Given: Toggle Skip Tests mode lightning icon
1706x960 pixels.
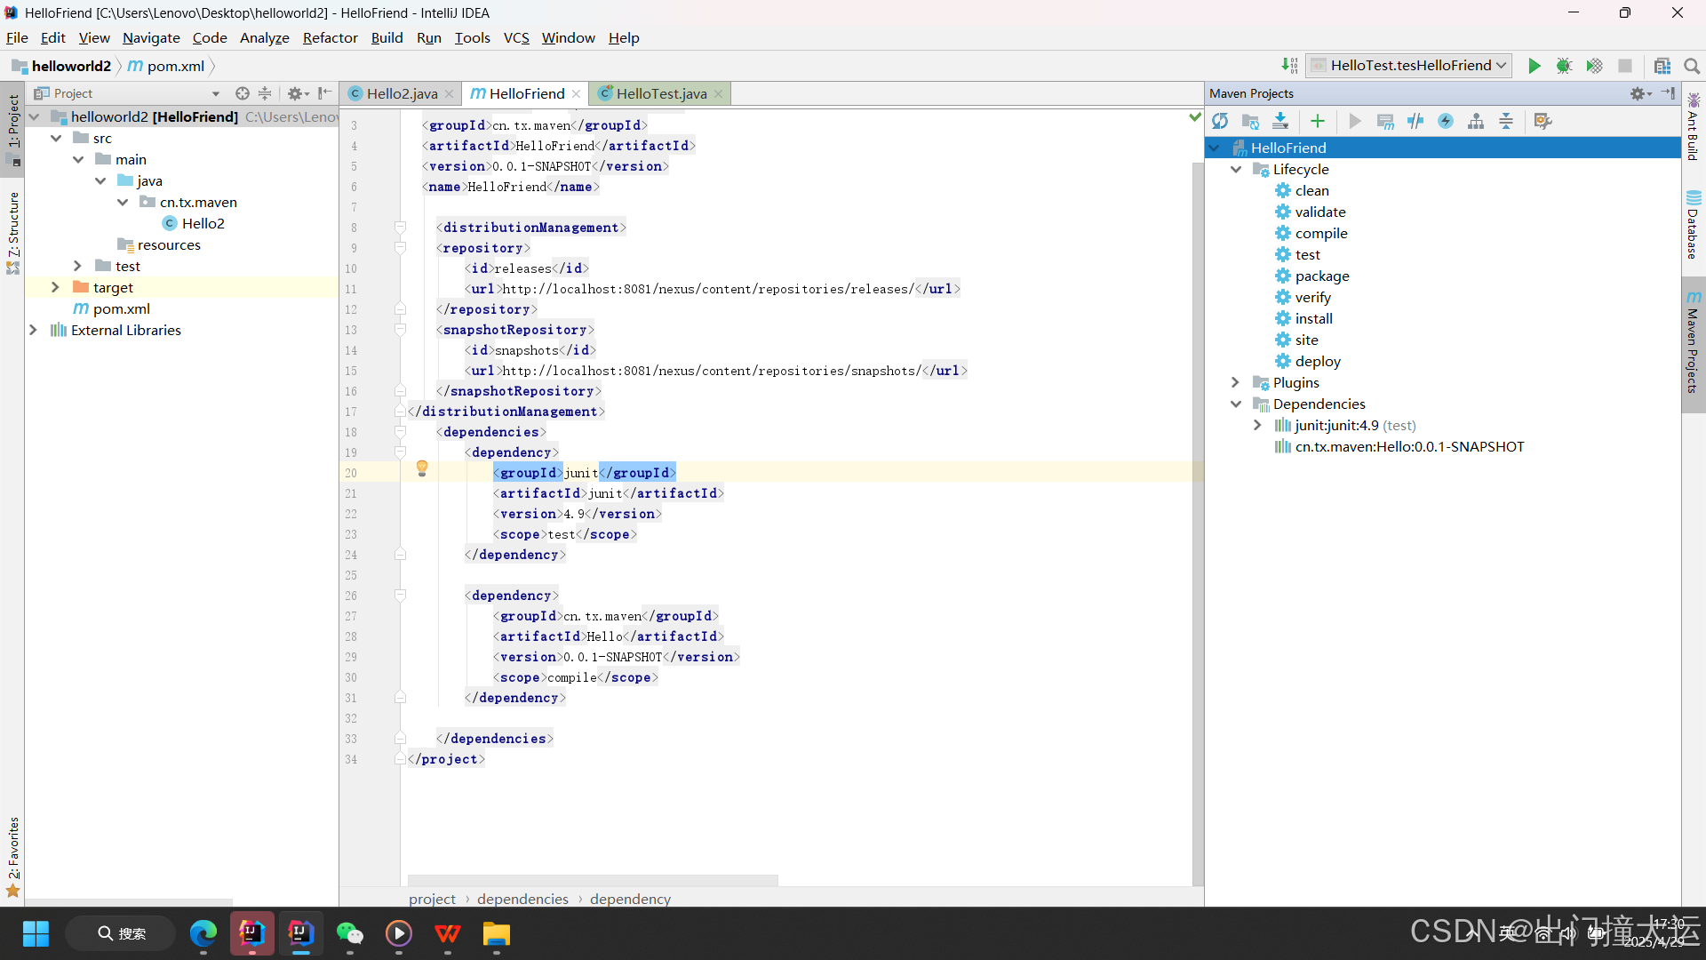Looking at the screenshot, I should point(1446,121).
